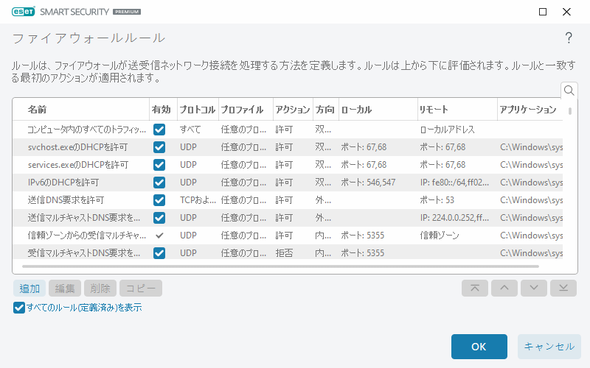Click the ポート: 546,547 local cell
590x368 pixels.
click(368, 183)
